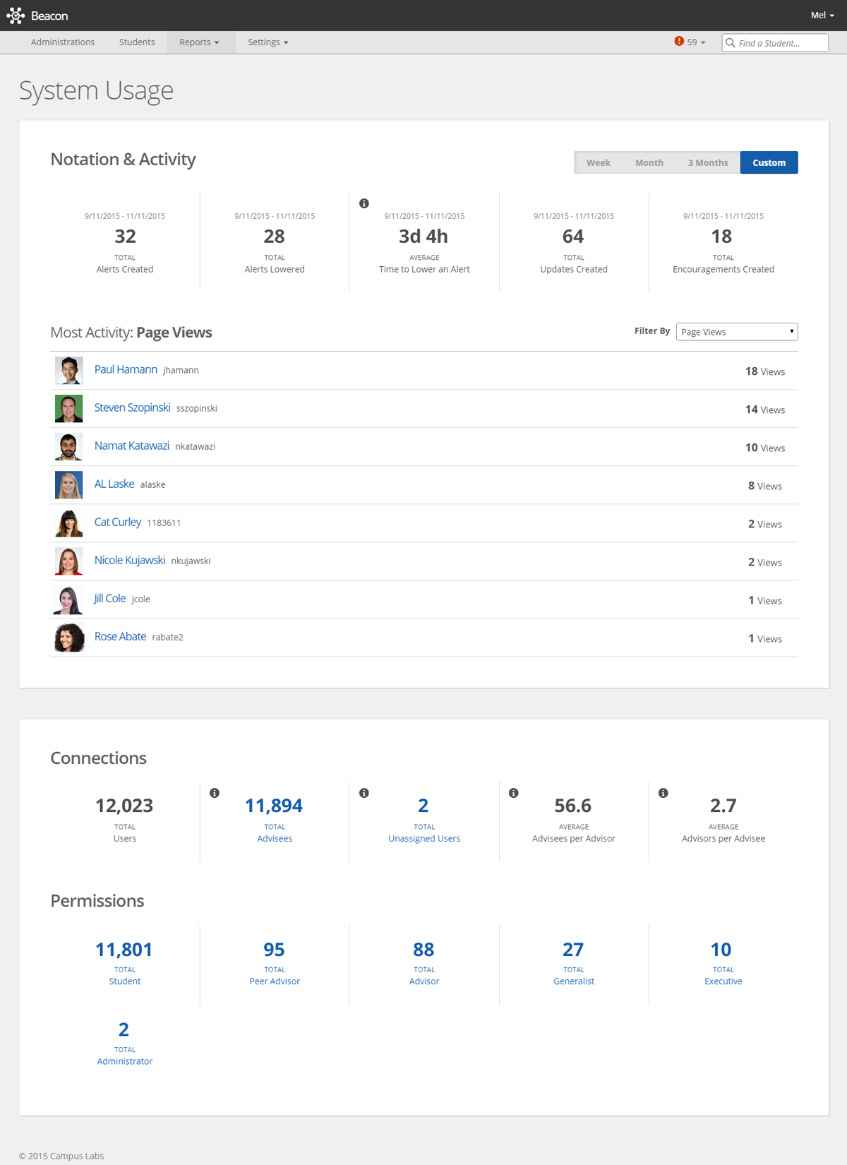
Task: Click the 18 Views count for Paul Hamann
Action: [x=765, y=371]
